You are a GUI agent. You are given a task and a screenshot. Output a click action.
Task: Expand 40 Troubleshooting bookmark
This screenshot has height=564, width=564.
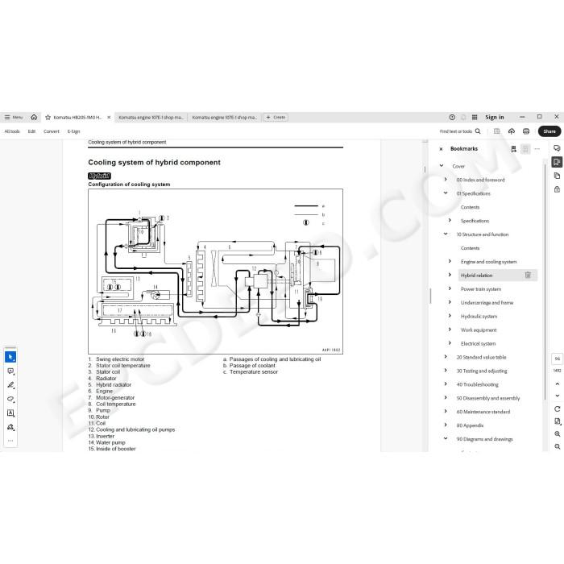click(446, 384)
